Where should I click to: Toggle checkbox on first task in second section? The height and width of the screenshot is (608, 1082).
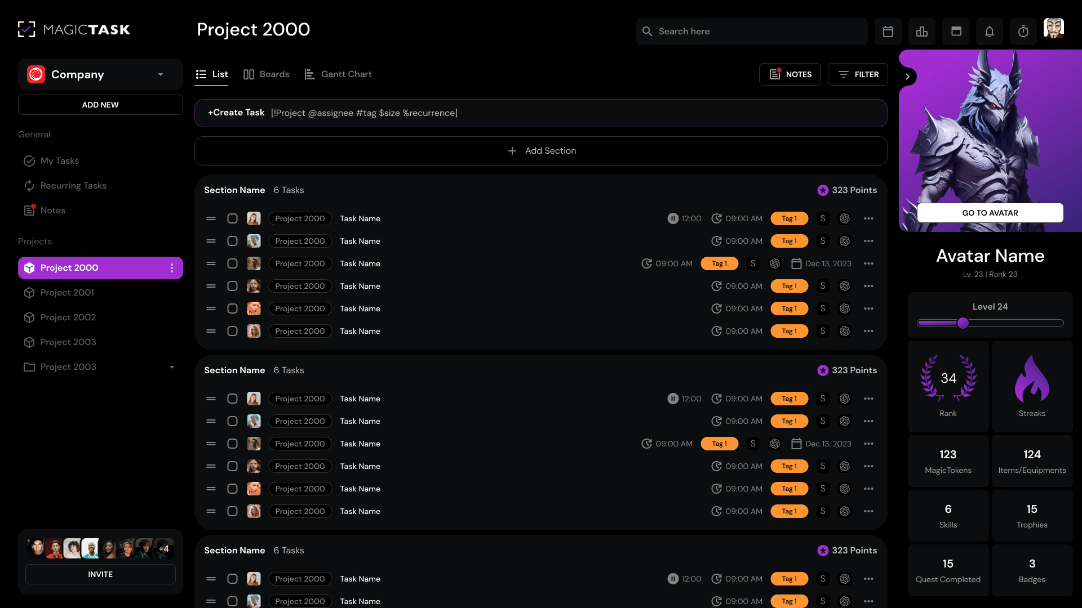tap(233, 399)
